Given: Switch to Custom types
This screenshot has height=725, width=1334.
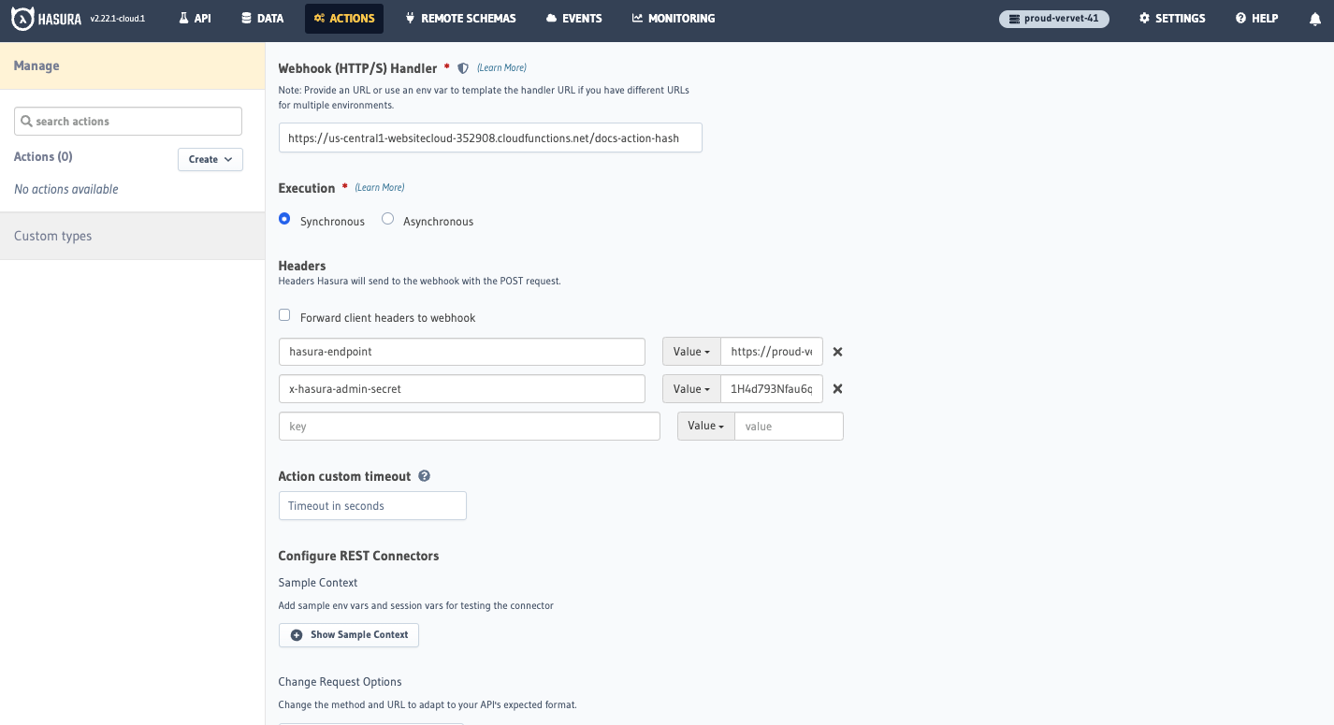Looking at the screenshot, I should pyautogui.click(x=52, y=236).
